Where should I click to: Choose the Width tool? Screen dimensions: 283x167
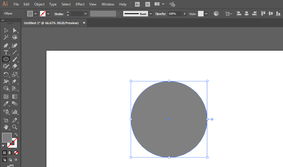click(6, 81)
